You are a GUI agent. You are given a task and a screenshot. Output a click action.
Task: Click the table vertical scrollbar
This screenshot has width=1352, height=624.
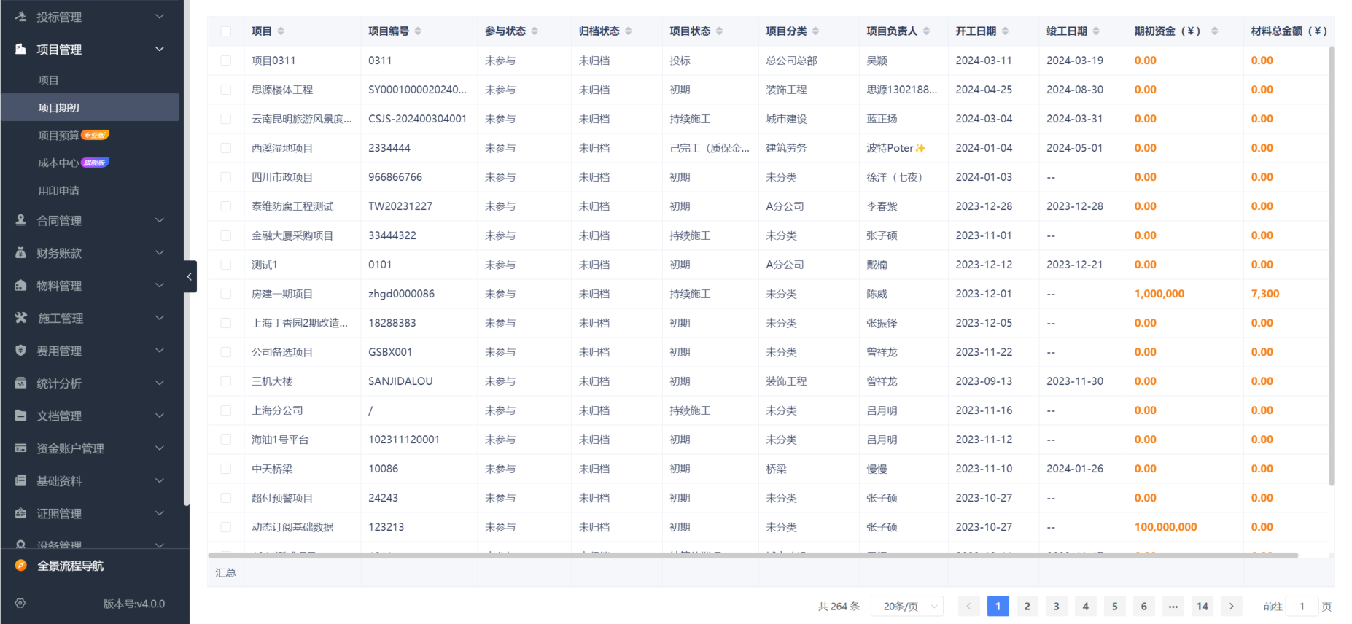pos(1332,266)
